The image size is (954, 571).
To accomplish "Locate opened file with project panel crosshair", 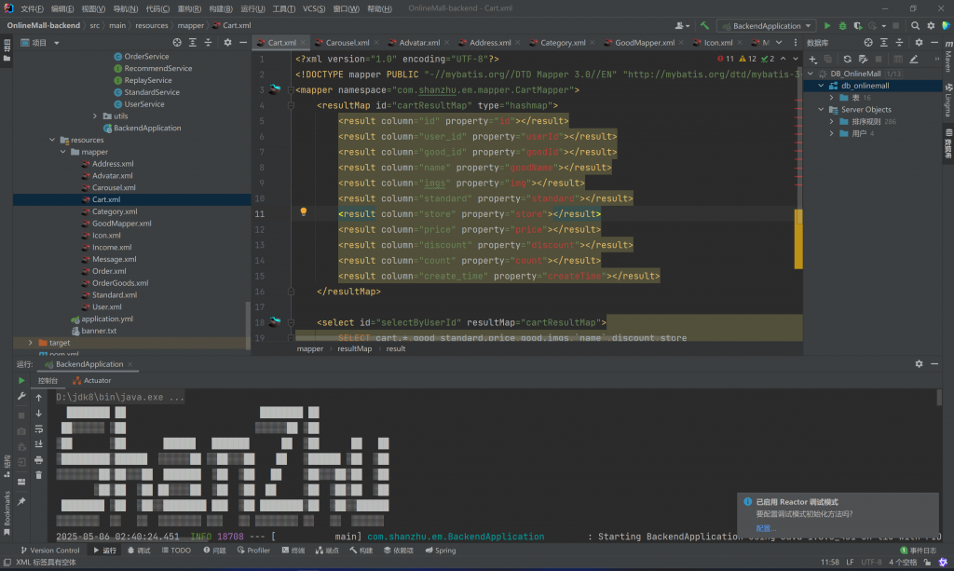I will click(x=177, y=43).
